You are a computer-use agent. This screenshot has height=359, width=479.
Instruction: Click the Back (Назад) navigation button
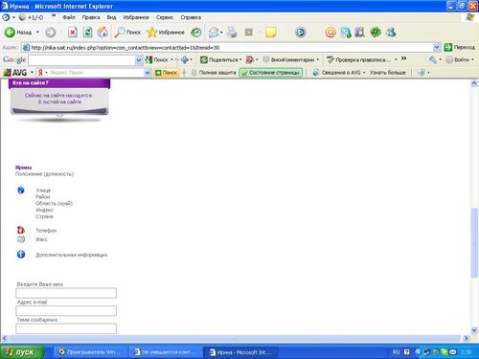[x=18, y=33]
